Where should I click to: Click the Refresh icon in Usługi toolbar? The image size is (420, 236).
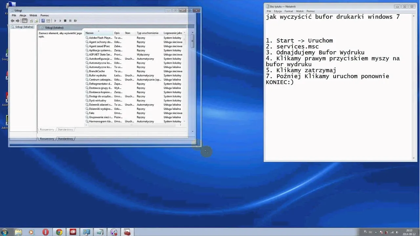click(x=31, y=21)
